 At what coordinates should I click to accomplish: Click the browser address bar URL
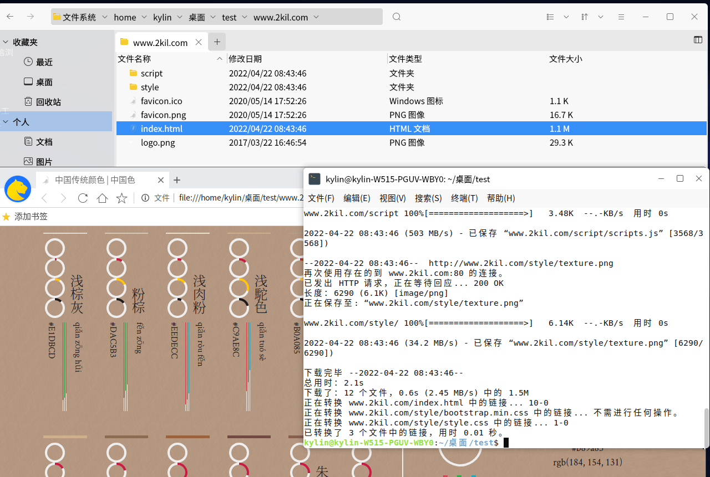tap(241, 198)
